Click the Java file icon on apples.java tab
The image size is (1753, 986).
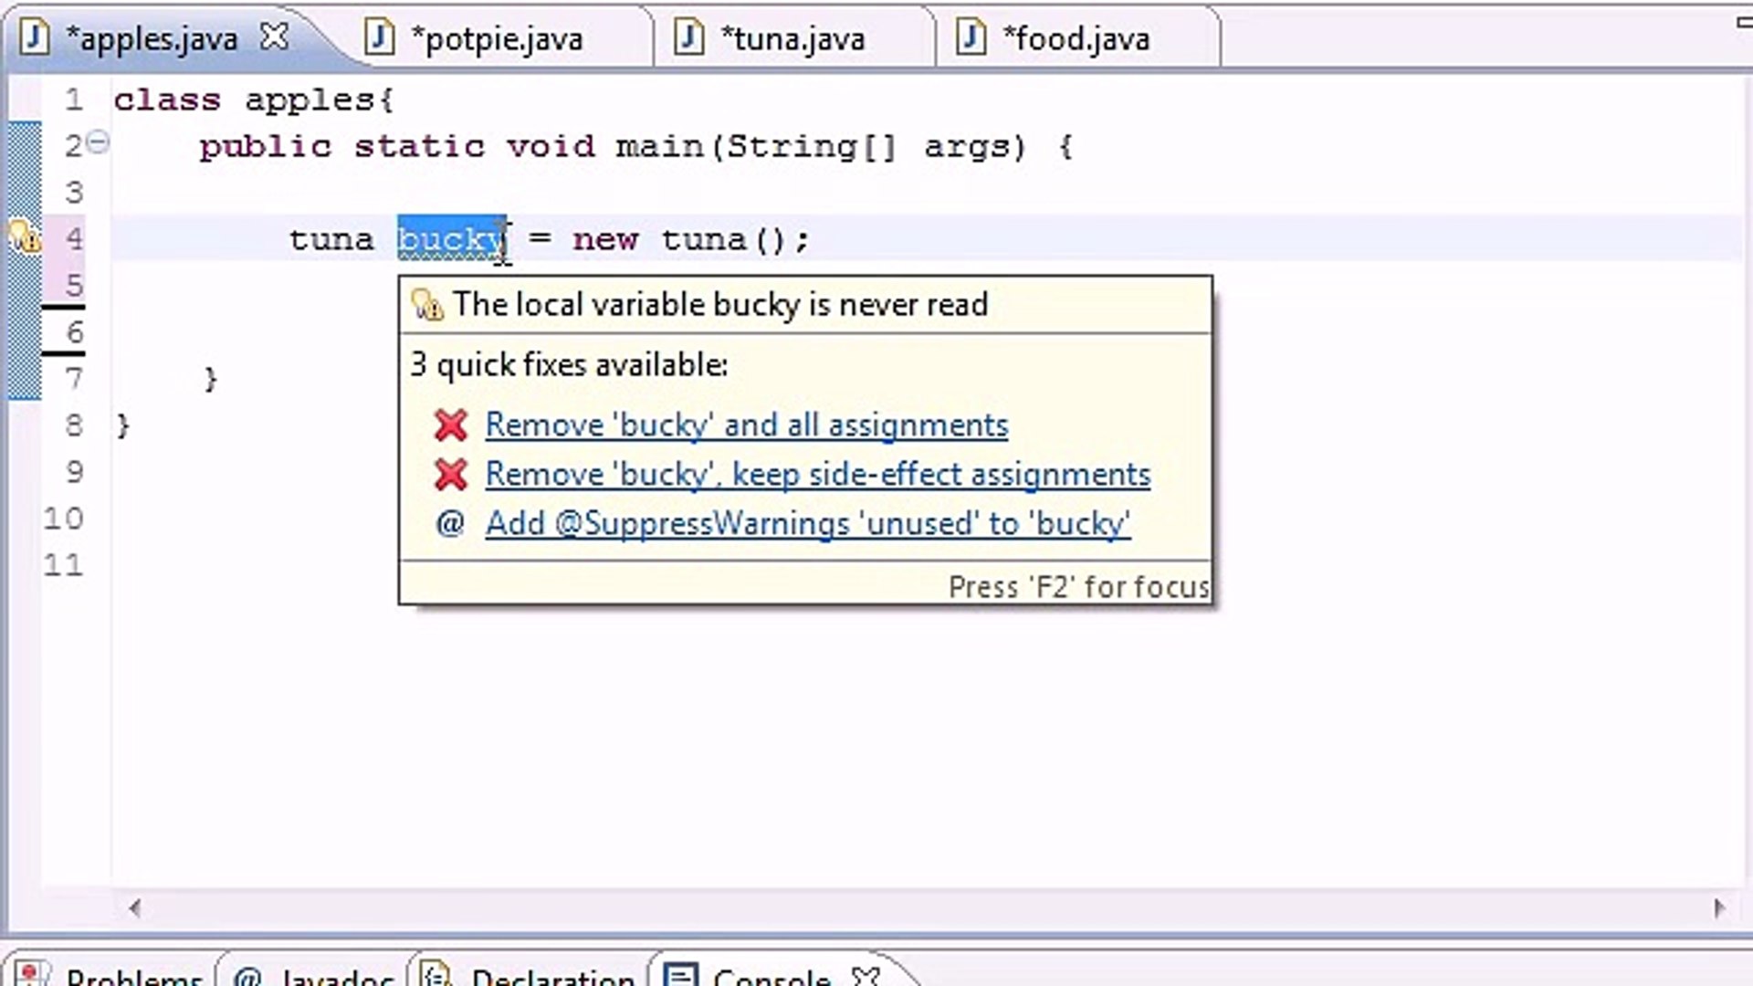(35, 37)
